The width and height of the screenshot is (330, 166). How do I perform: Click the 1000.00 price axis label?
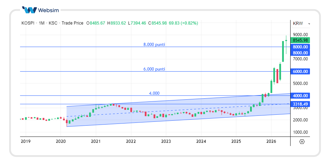300,132
